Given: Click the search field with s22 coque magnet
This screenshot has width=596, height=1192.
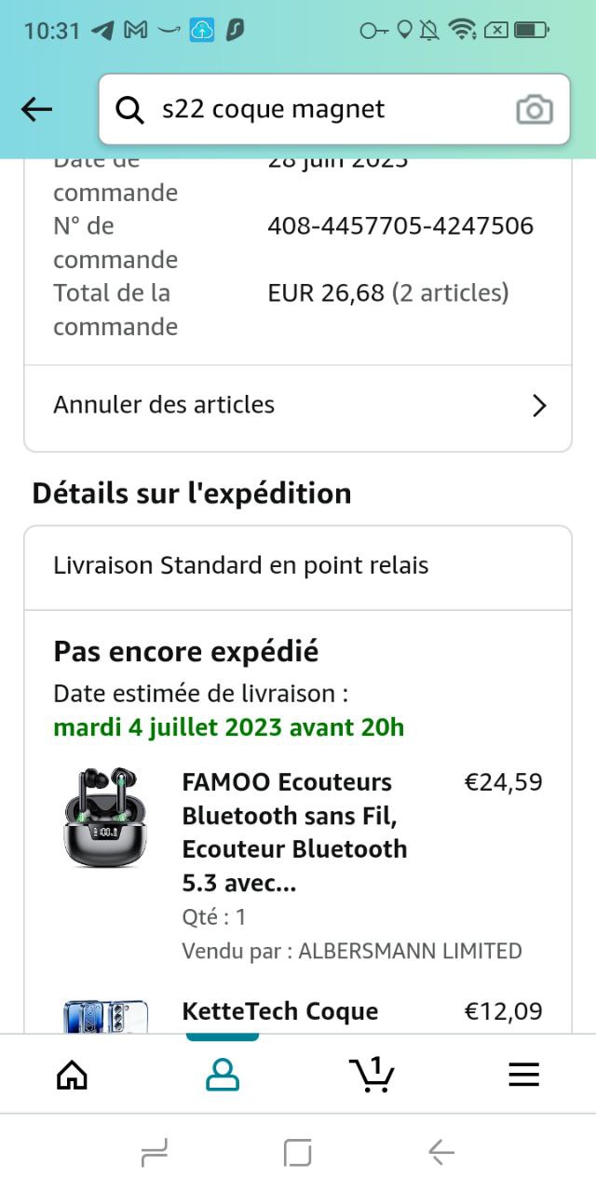Looking at the screenshot, I should click(326, 110).
